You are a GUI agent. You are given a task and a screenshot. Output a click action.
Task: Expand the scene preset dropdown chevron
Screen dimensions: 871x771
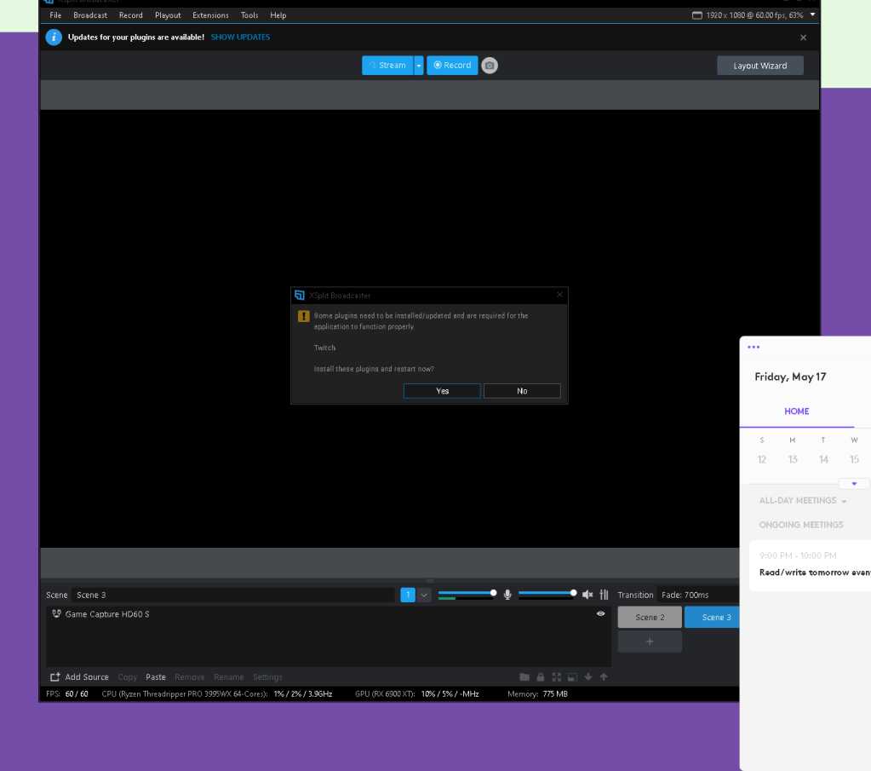click(x=424, y=595)
